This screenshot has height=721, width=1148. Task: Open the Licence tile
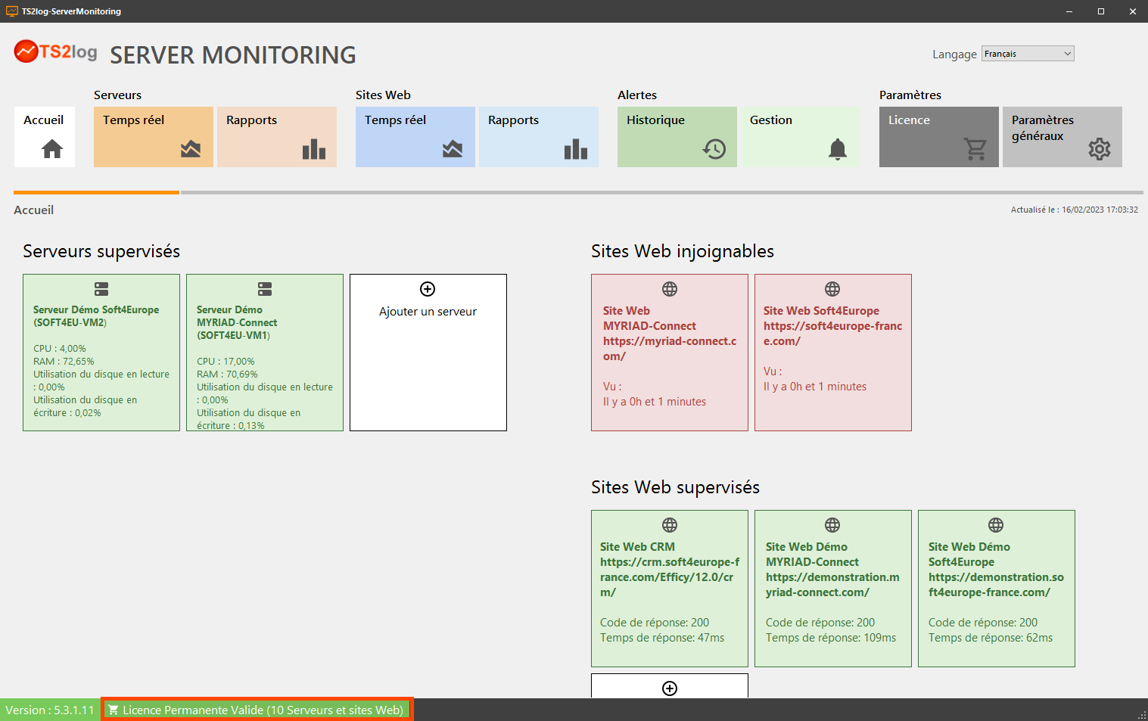click(x=939, y=137)
